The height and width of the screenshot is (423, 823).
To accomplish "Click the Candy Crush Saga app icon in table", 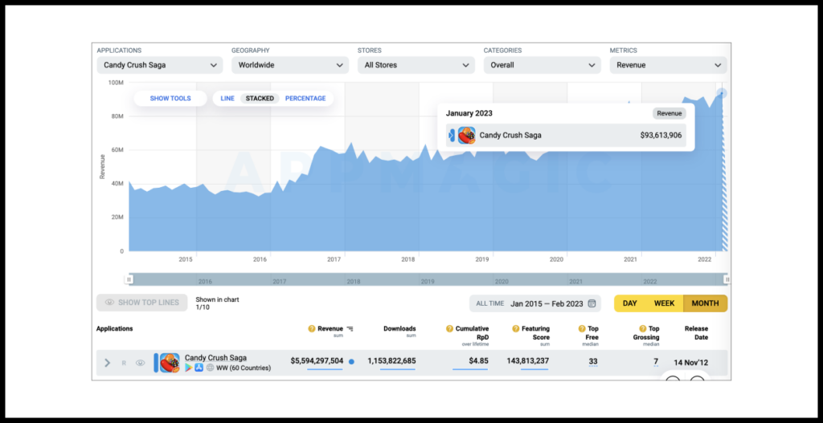I will pos(170,363).
